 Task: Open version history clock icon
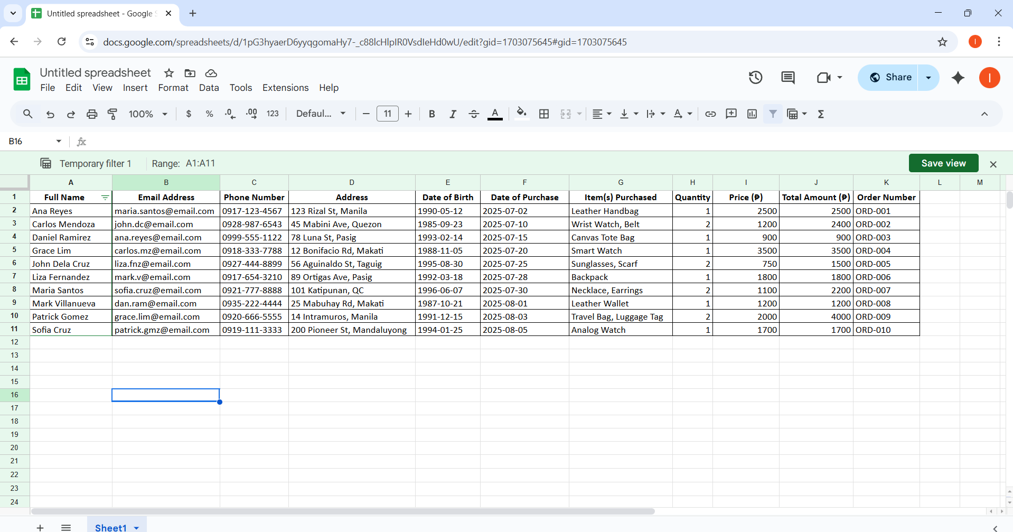pos(756,78)
